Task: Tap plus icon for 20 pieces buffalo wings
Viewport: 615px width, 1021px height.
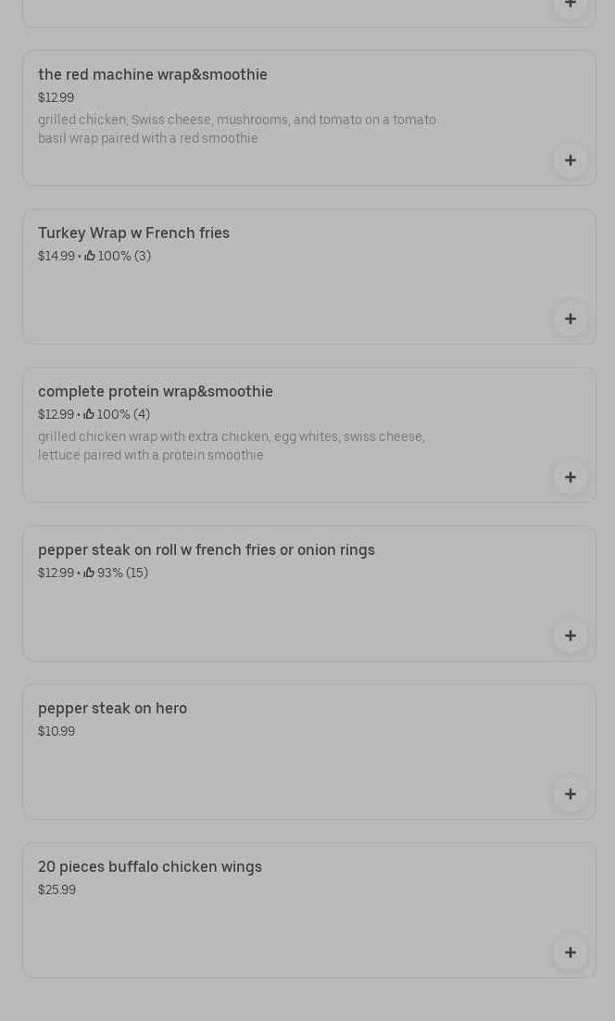Action: 570,952
